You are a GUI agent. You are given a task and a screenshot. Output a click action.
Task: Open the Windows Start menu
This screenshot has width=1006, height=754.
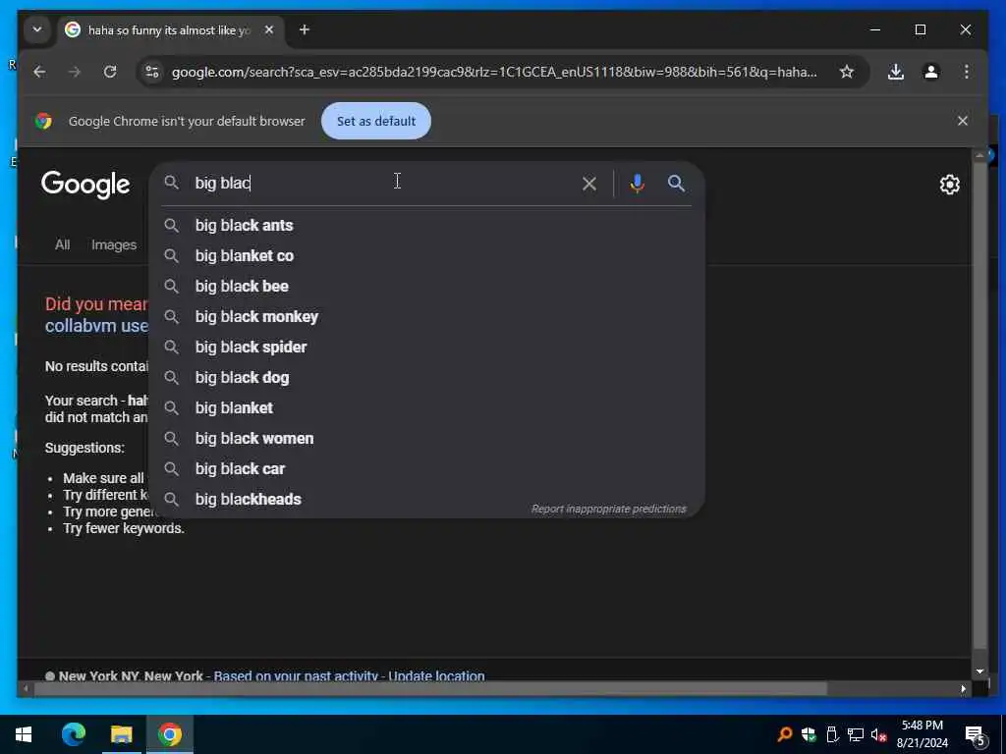point(24,734)
